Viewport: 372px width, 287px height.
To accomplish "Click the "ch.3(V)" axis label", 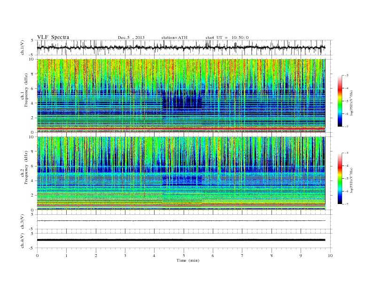I will pos(23,222).
